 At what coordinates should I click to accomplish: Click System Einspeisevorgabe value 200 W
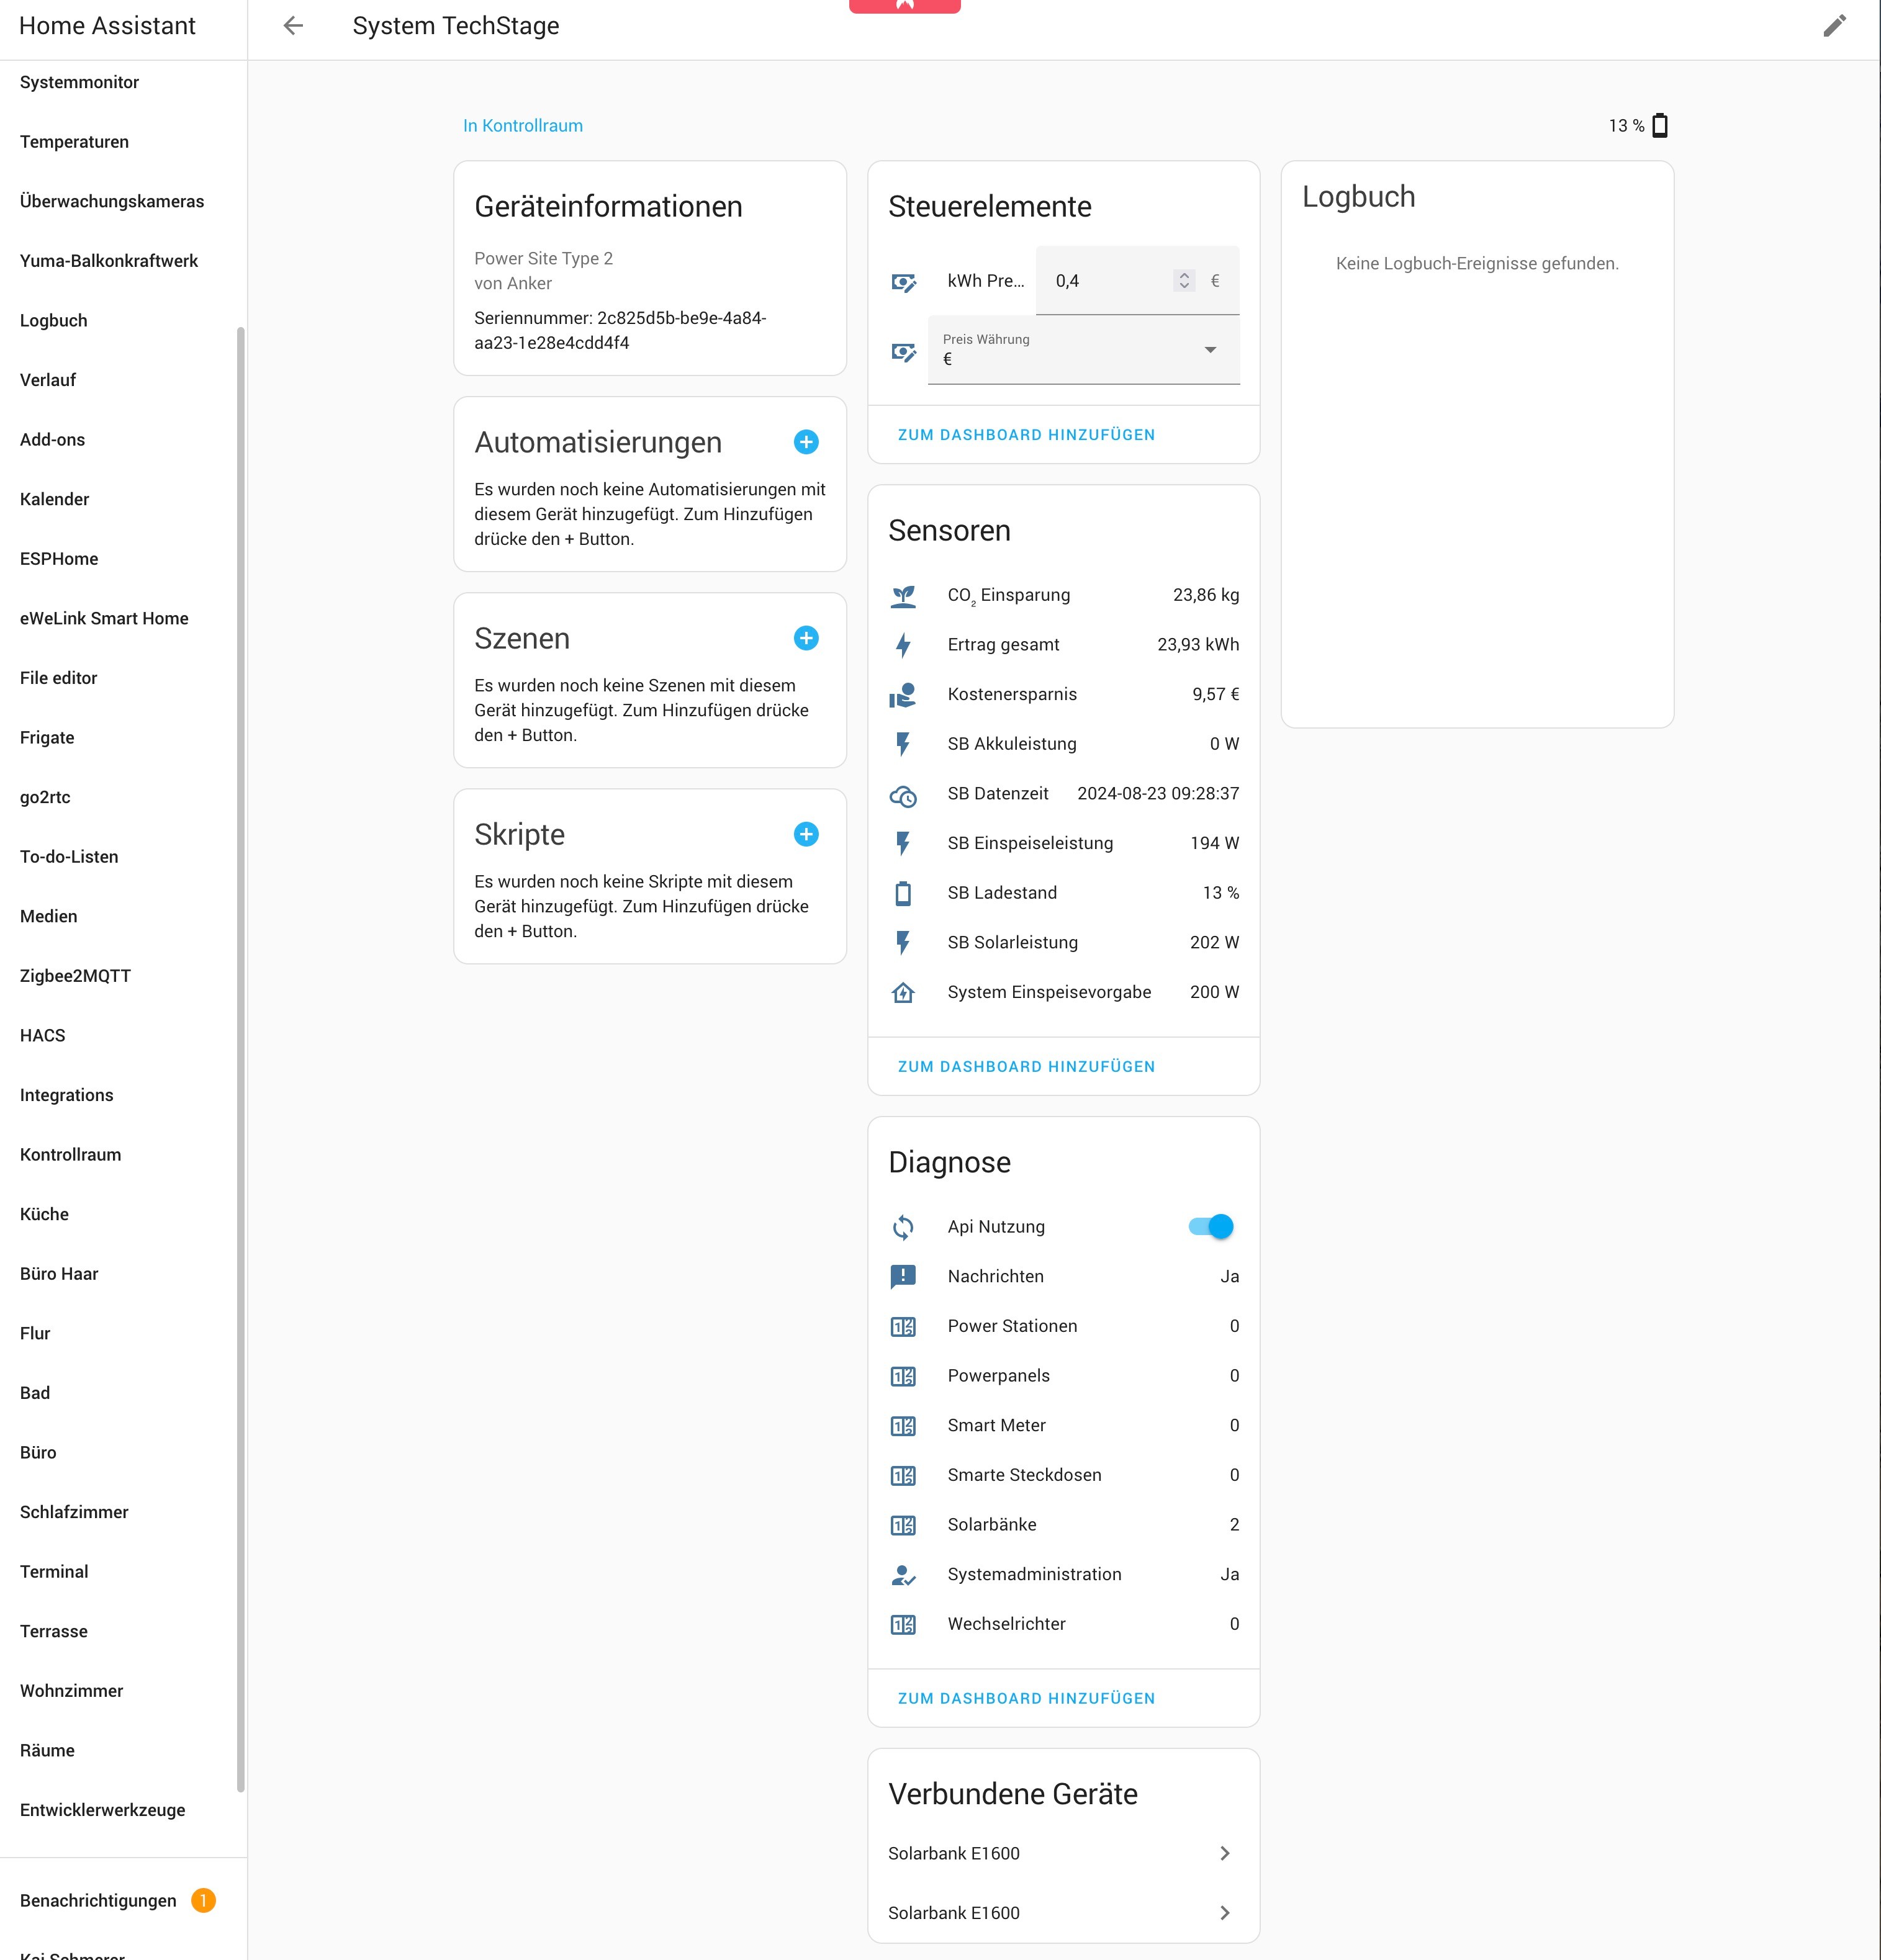1214,992
